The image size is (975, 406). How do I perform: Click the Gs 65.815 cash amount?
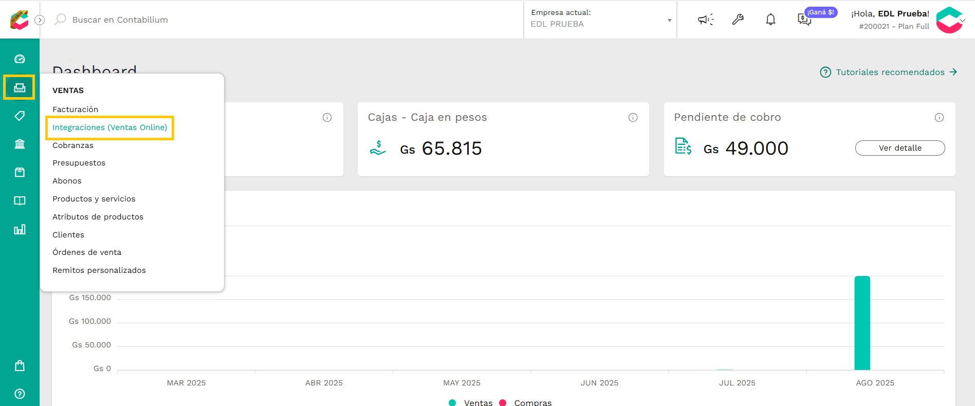tap(441, 149)
